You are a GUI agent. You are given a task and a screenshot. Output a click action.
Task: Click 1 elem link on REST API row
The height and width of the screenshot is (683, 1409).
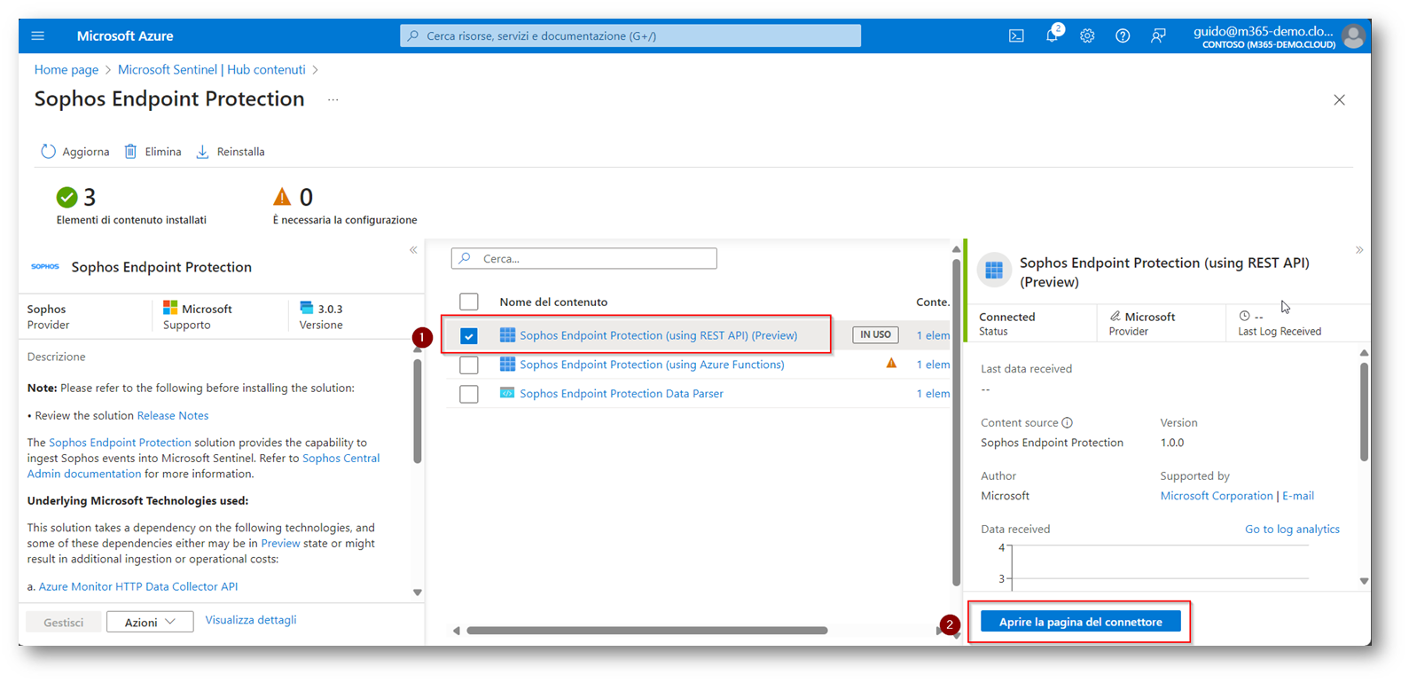point(933,335)
